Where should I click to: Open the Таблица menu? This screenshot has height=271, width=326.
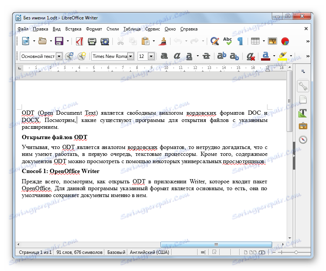point(131,29)
